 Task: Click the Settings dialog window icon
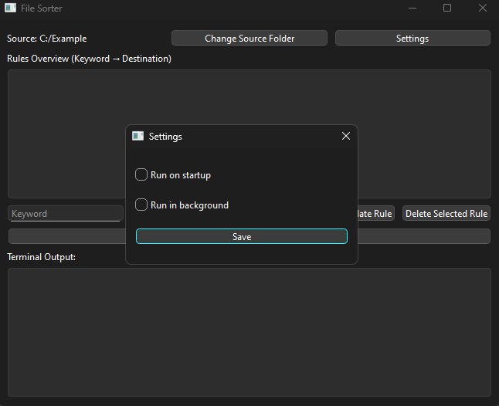(x=138, y=136)
